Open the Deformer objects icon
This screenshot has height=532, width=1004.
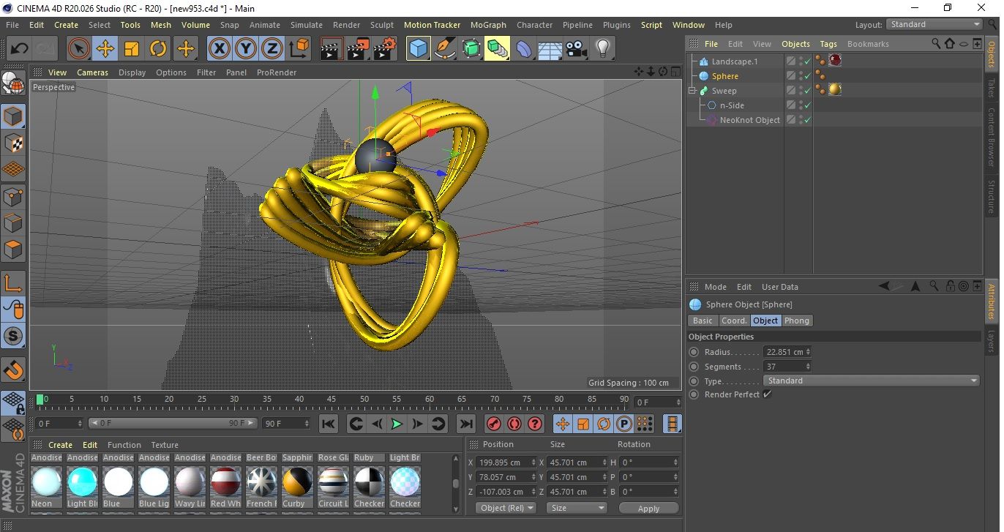pyautogui.click(x=524, y=49)
